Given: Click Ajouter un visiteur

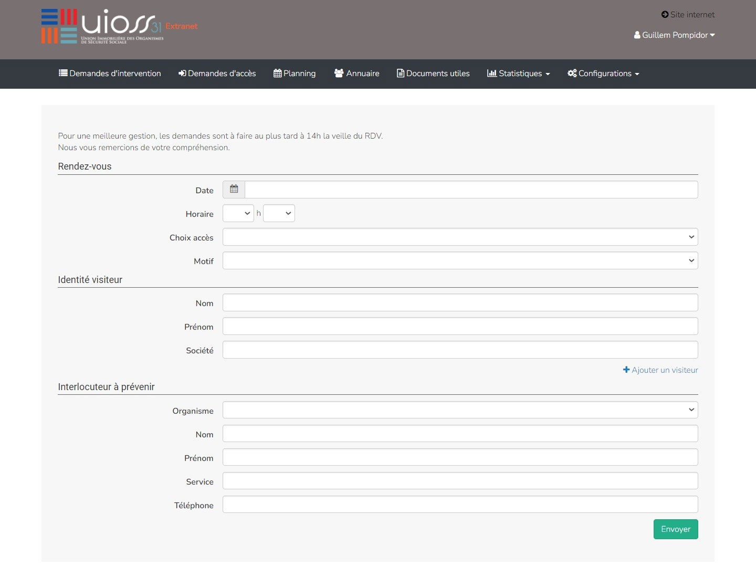Looking at the screenshot, I should pos(660,370).
